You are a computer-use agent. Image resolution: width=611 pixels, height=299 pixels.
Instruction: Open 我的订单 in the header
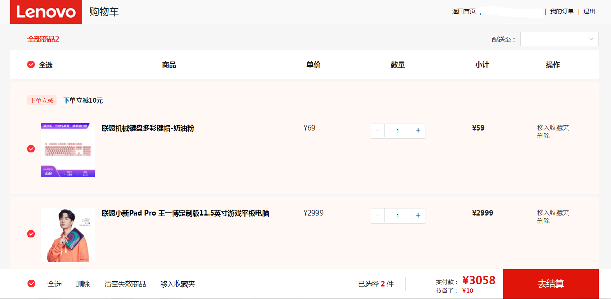click(562, 11)
